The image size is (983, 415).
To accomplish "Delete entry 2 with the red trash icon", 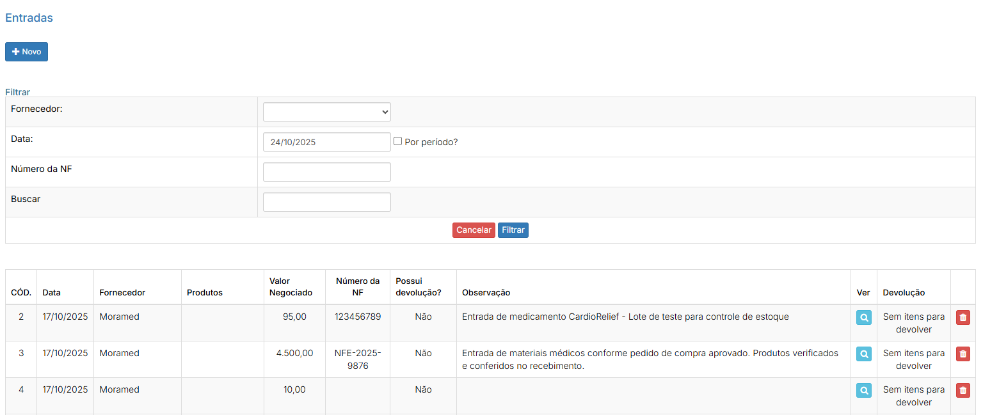I will 963,317.
